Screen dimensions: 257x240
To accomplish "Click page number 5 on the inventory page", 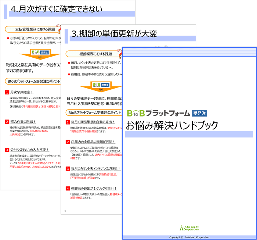I will point(65,211).
